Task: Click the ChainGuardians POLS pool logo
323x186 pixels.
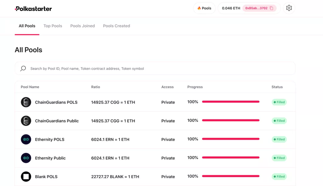Action: coord(26,102)
